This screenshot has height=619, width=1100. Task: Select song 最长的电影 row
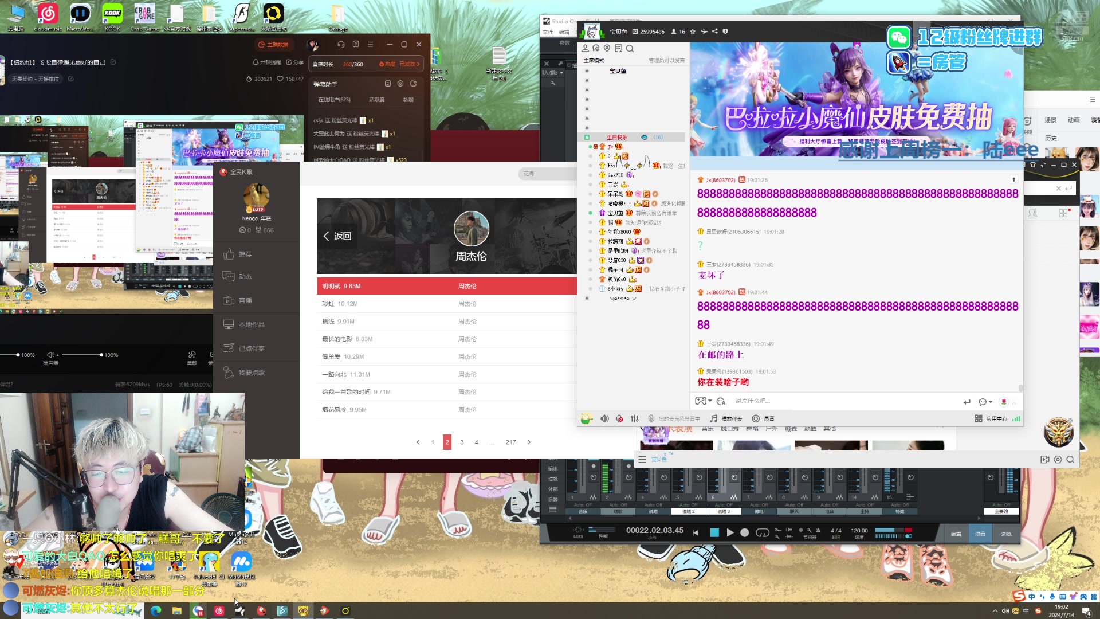point(447,339)
